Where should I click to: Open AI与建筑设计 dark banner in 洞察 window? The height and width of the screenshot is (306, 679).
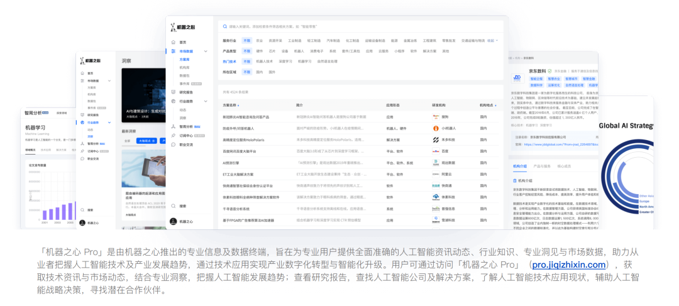coord(143,96)
